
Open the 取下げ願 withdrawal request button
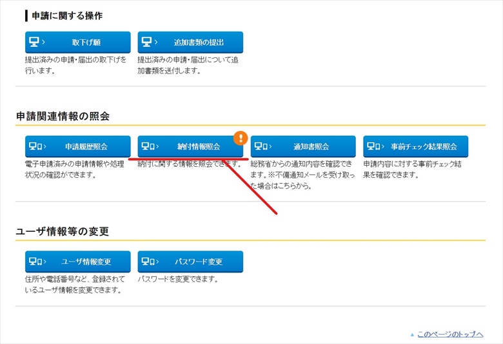(x=77, y=42)
